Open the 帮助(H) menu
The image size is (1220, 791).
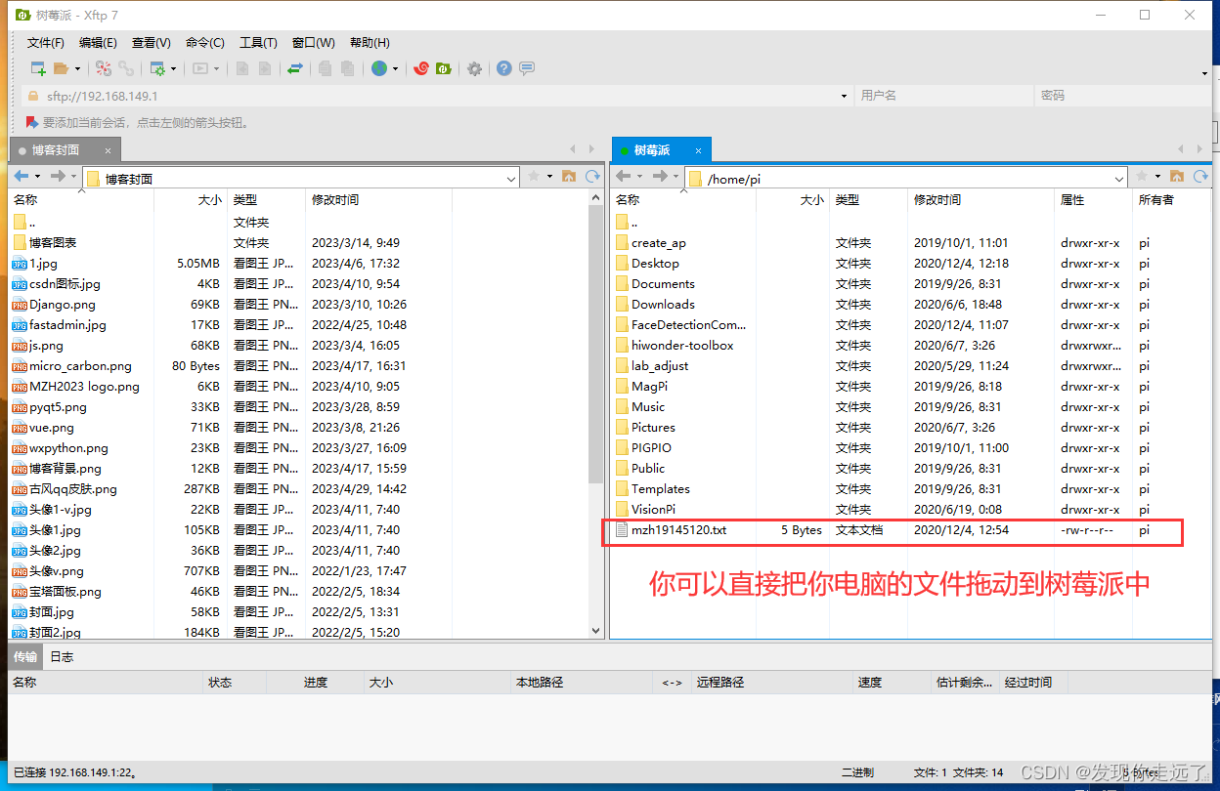(370, 43)
